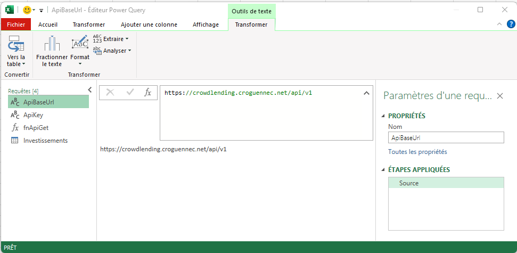
Task: Click the Nom input field
Action: (446, 138)
